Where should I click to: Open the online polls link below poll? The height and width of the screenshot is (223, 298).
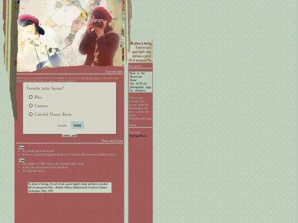tap(70, 135)
